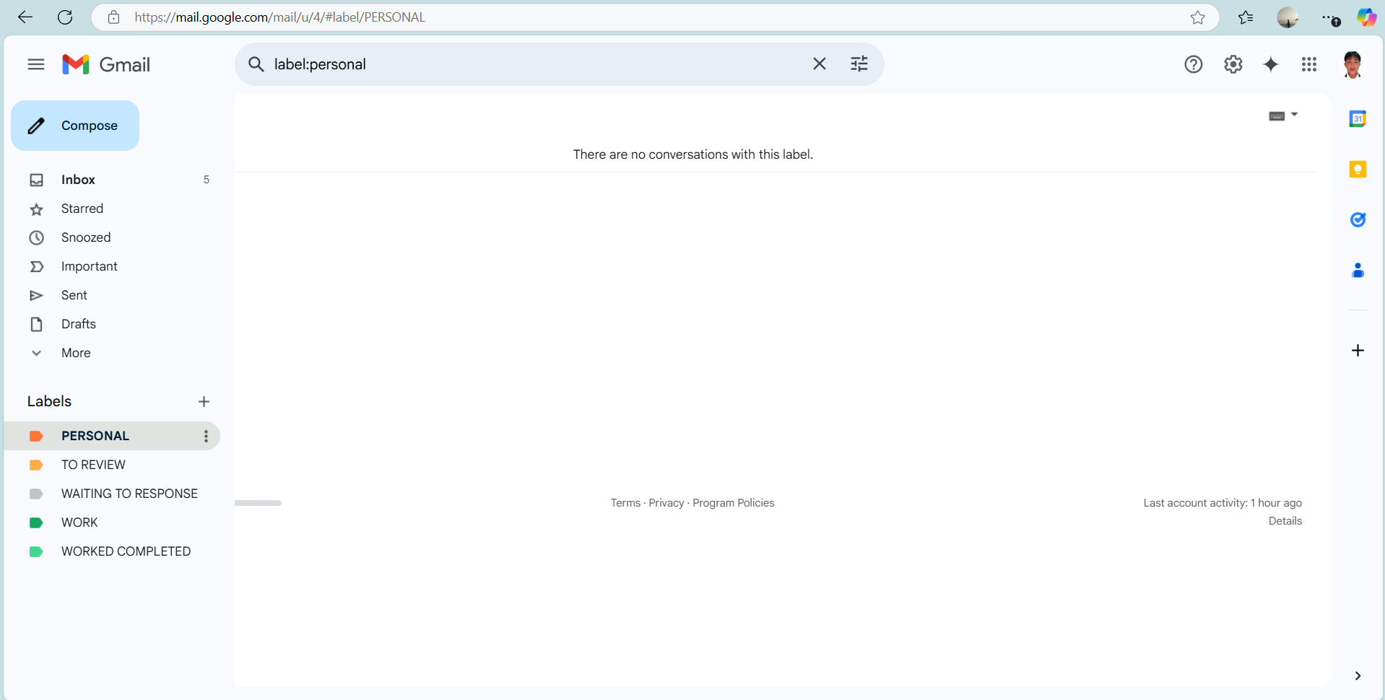Select the WORKED COMPLETED label
This screenshot has height=700, width=1385.
[112, 551]
